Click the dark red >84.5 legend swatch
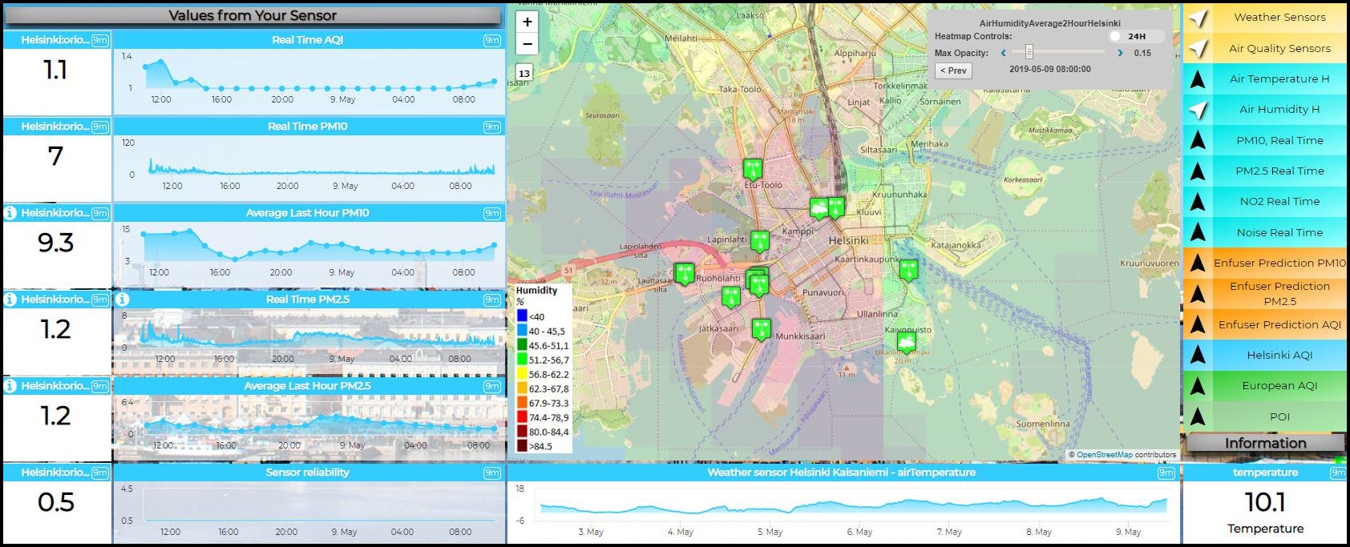This screenshot has height=547, width=1350. (522, 446)
